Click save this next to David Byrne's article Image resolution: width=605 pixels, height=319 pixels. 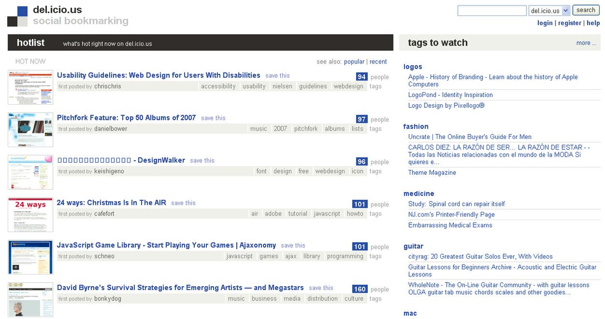tap(321, 288)
